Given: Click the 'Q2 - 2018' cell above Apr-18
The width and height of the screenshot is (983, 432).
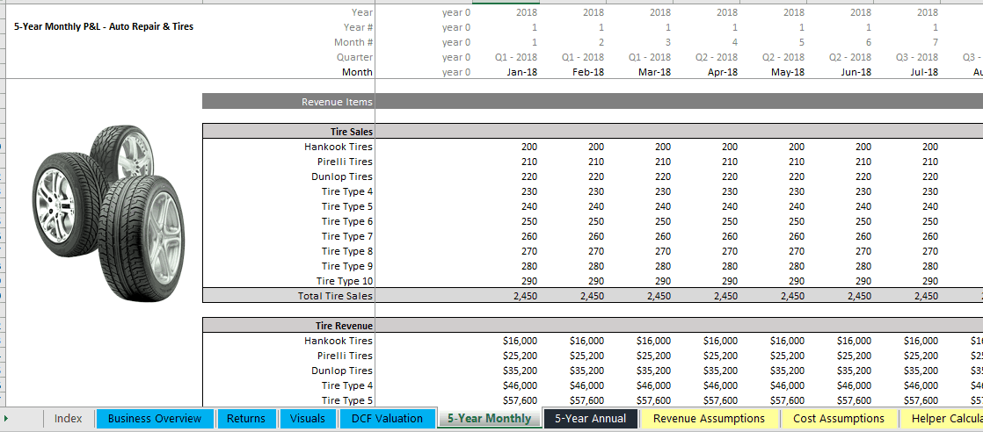Looking at the screenshot, I should 717,57.
